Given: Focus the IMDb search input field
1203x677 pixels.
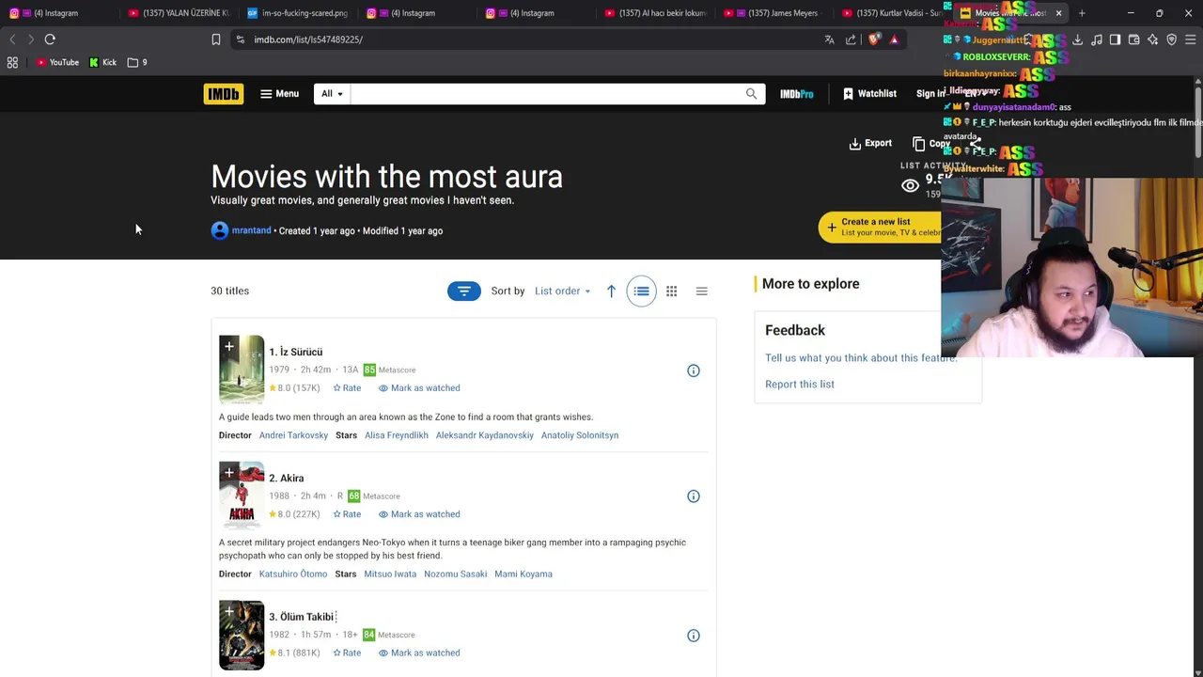Looking at the screenshot, I should click(x=545, y=94).
